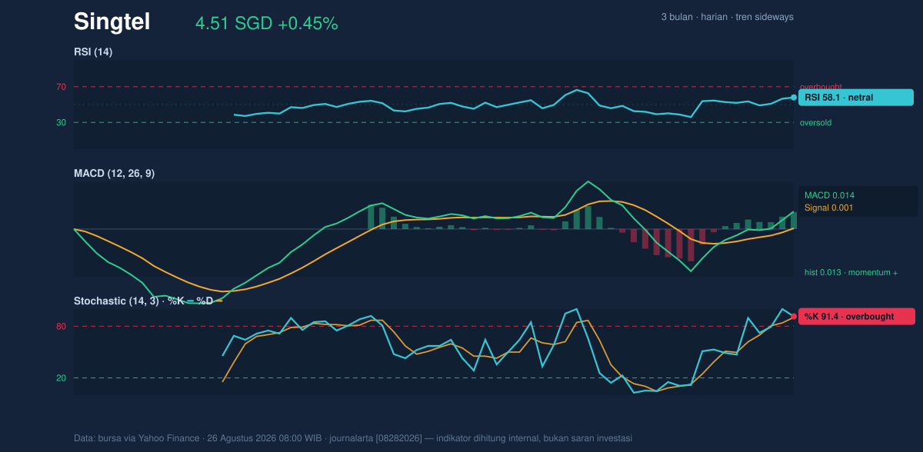Image resolution: width=923 pixels, height=452 pixels.
Task: Click the 'hist 0.013 · momentum +' label
Action: click(x=851, y=273)
